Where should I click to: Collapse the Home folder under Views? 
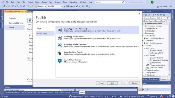tap(145, 48)
